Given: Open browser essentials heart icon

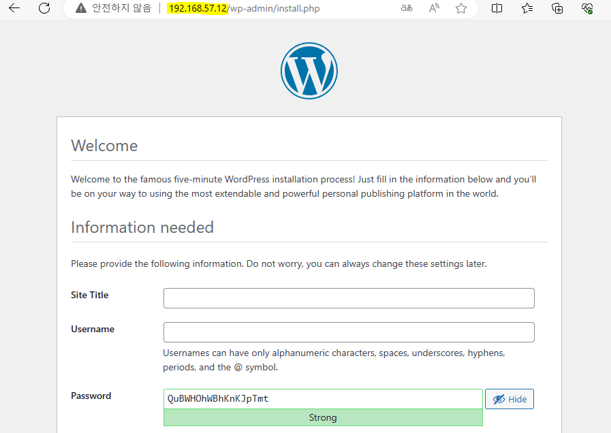Looking at the screenshot, I should [587, 8].
